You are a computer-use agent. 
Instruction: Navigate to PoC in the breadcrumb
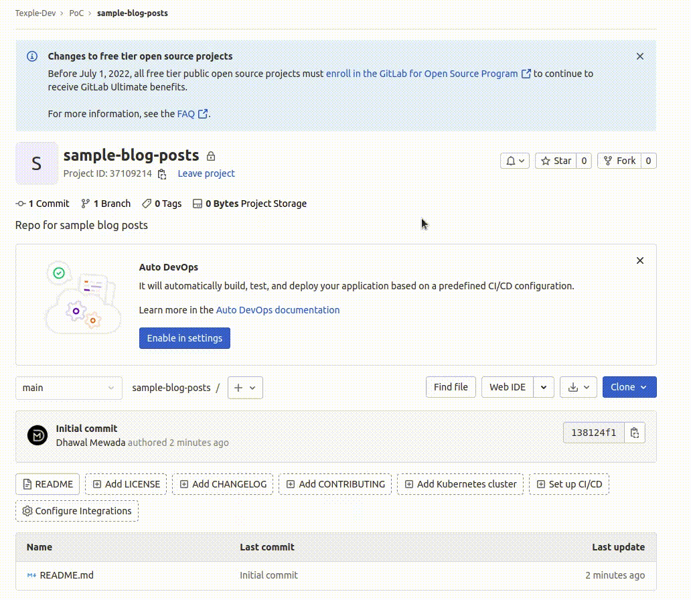(x=76, y=13)
